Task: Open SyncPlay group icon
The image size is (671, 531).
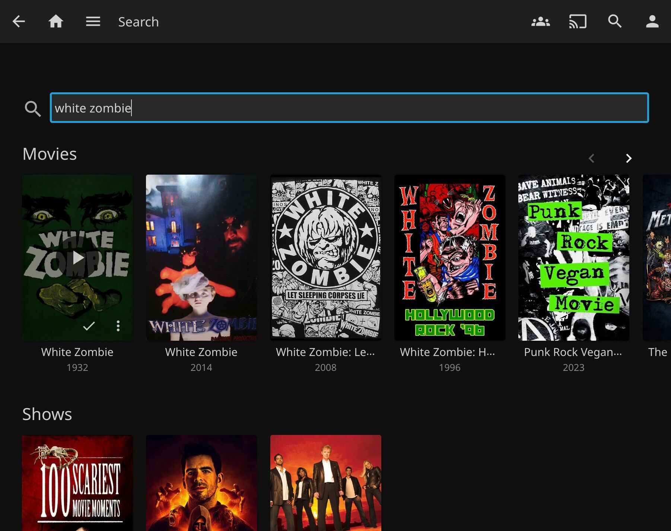Action: [540, 22]
